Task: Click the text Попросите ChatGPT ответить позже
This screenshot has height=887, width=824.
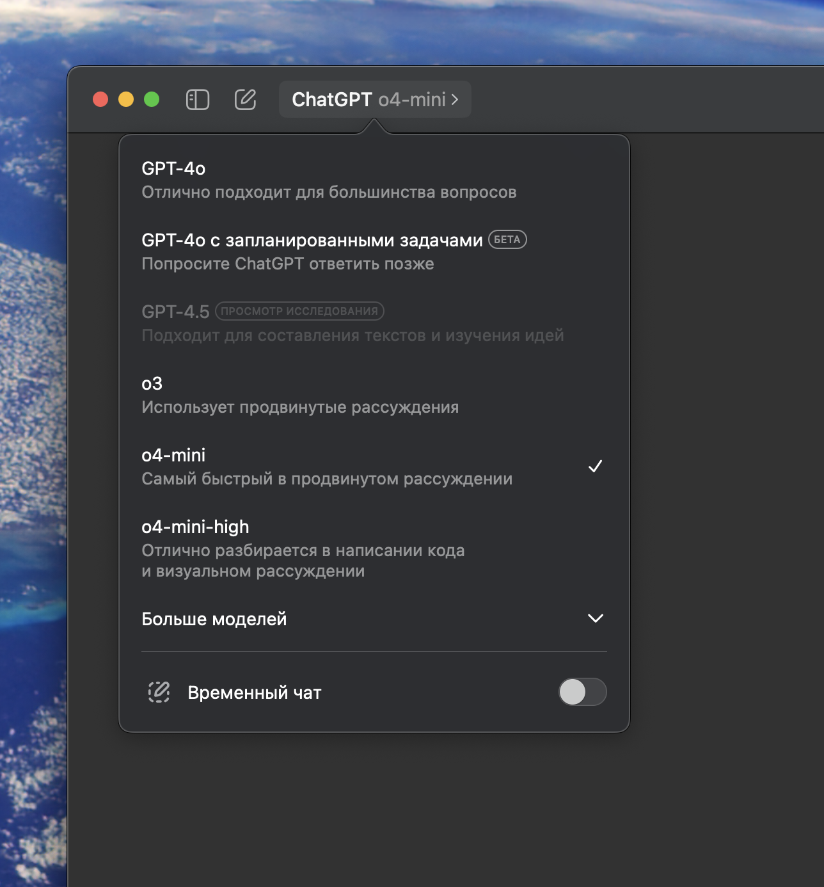Action: pos(288,264)
